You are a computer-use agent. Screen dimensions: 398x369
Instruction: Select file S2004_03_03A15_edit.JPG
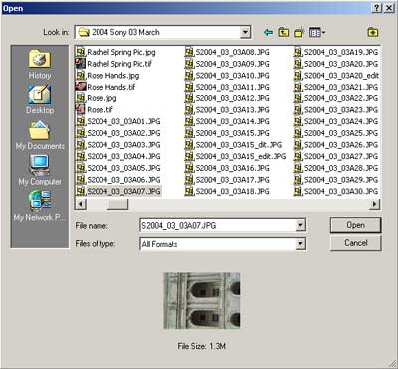tap(235, 156)
